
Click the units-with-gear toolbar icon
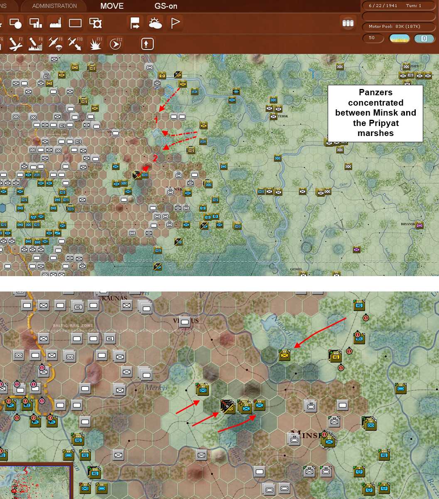point(96,23)
